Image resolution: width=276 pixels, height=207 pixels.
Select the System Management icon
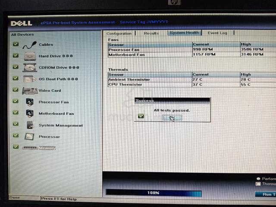pos(30,125)
